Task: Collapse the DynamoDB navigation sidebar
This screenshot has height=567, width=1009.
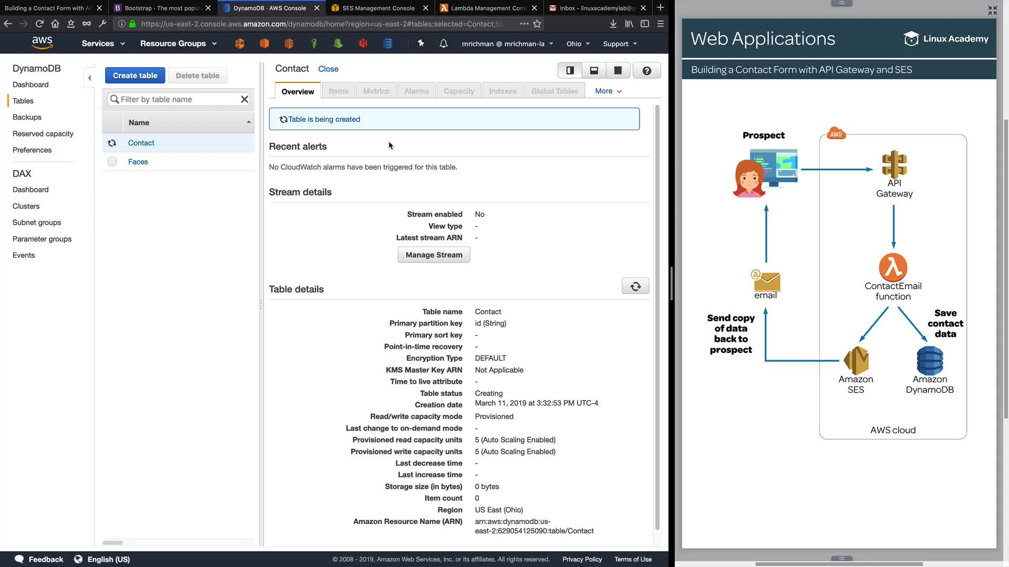Action: [x=89, y=78]
